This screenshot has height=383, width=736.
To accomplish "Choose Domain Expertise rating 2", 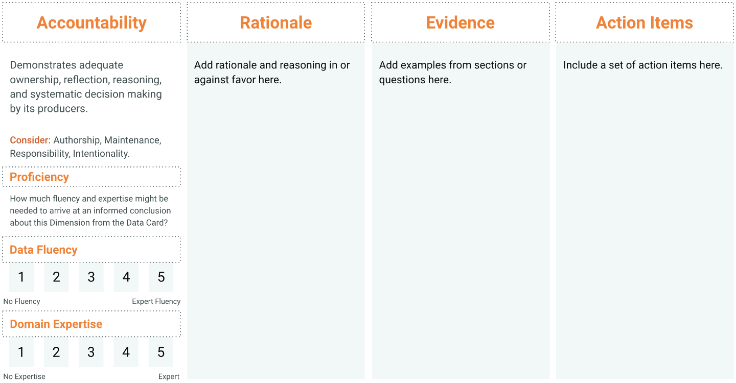I will (56, 352).
